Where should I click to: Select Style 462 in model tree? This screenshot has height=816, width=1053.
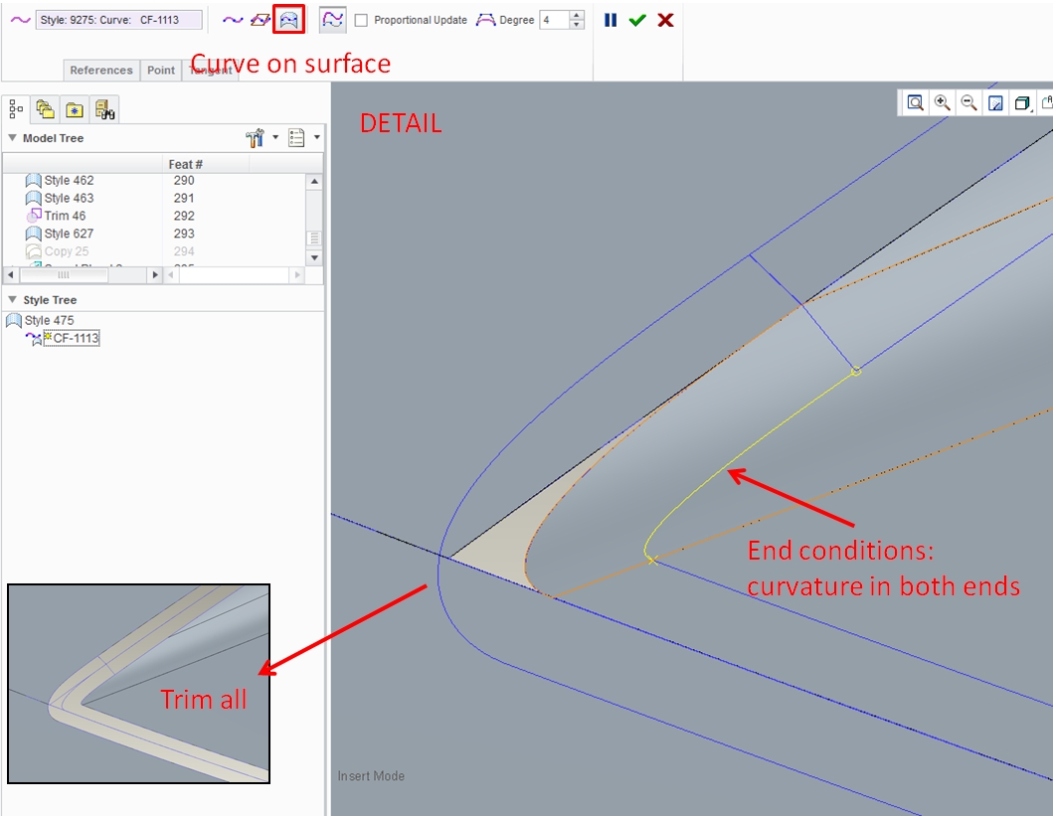69,181
